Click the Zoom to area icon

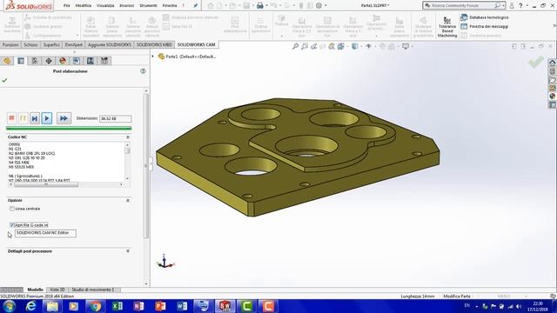(x=305, y=46)
